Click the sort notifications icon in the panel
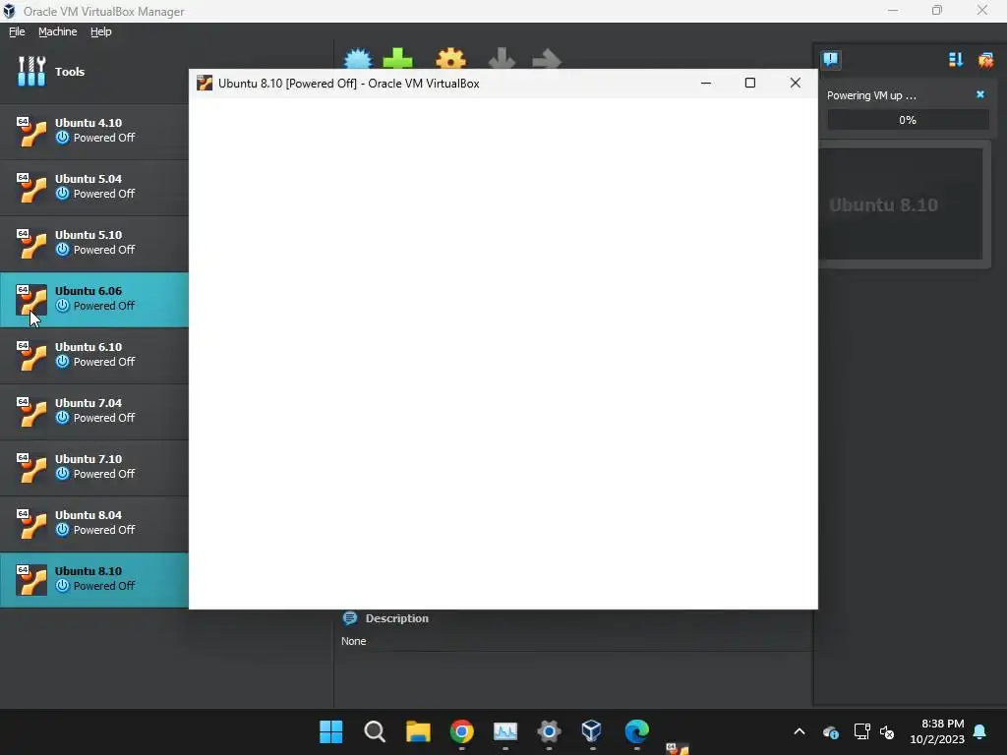Image resolution: width=1007 pixels, height=755 pixels. 956,60
